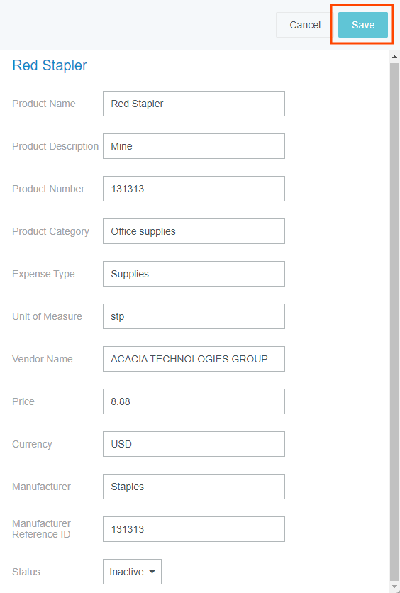
Task: Click the Product Number field
Action: pos(194,189)
